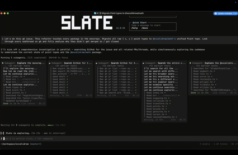The height and width of the screenshot is (155, 238).
Task: Click the status dot of the 'Search GitHub for A...' subagent
Action: [97, 63]
